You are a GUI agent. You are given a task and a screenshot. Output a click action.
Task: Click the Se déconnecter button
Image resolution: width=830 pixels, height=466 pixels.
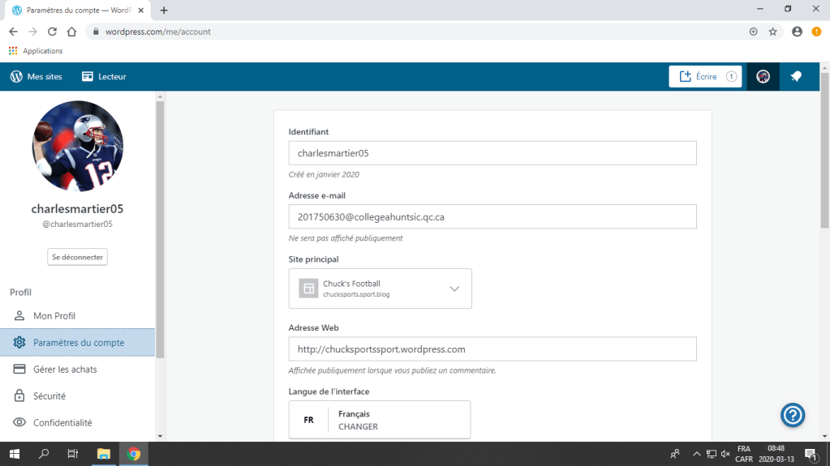point(77,257)
